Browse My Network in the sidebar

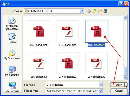click(12, 87)
